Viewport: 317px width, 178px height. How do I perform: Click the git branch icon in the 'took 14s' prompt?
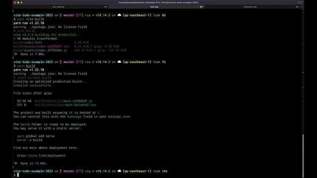pos(60,171)
